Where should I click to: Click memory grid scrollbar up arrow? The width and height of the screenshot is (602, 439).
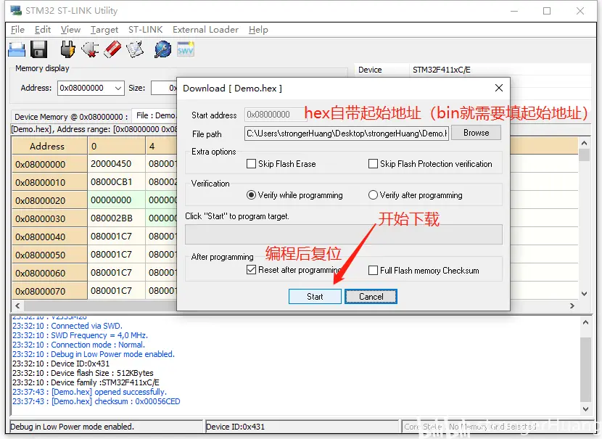tap(584, 143)
